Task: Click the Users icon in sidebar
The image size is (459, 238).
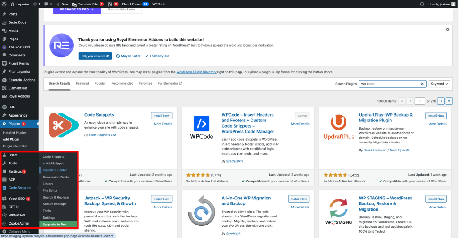Action: click(4, 155)
